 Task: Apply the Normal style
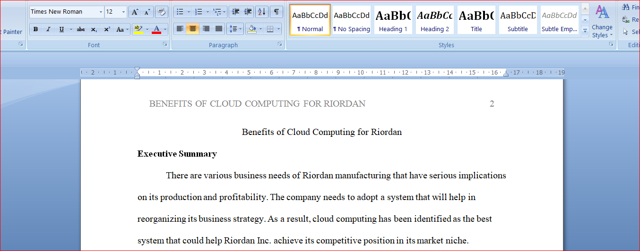(x=310, y=20)
